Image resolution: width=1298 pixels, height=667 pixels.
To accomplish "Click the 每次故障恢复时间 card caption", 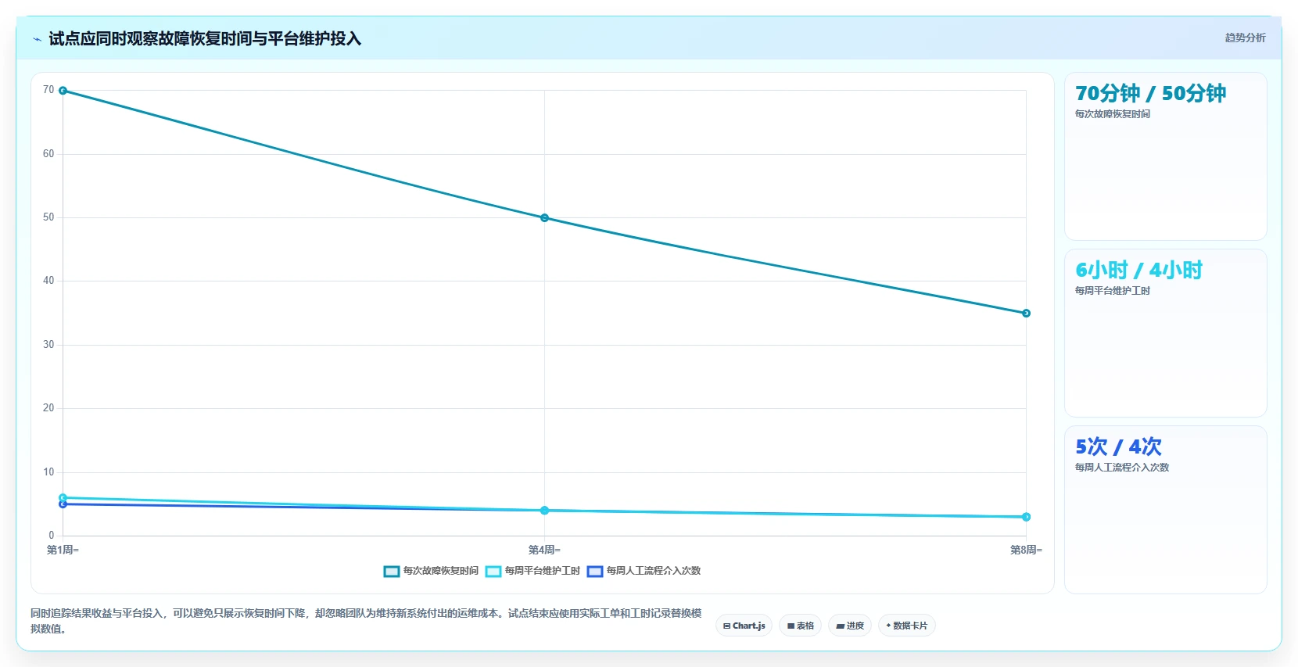I will pos(1112,114).
